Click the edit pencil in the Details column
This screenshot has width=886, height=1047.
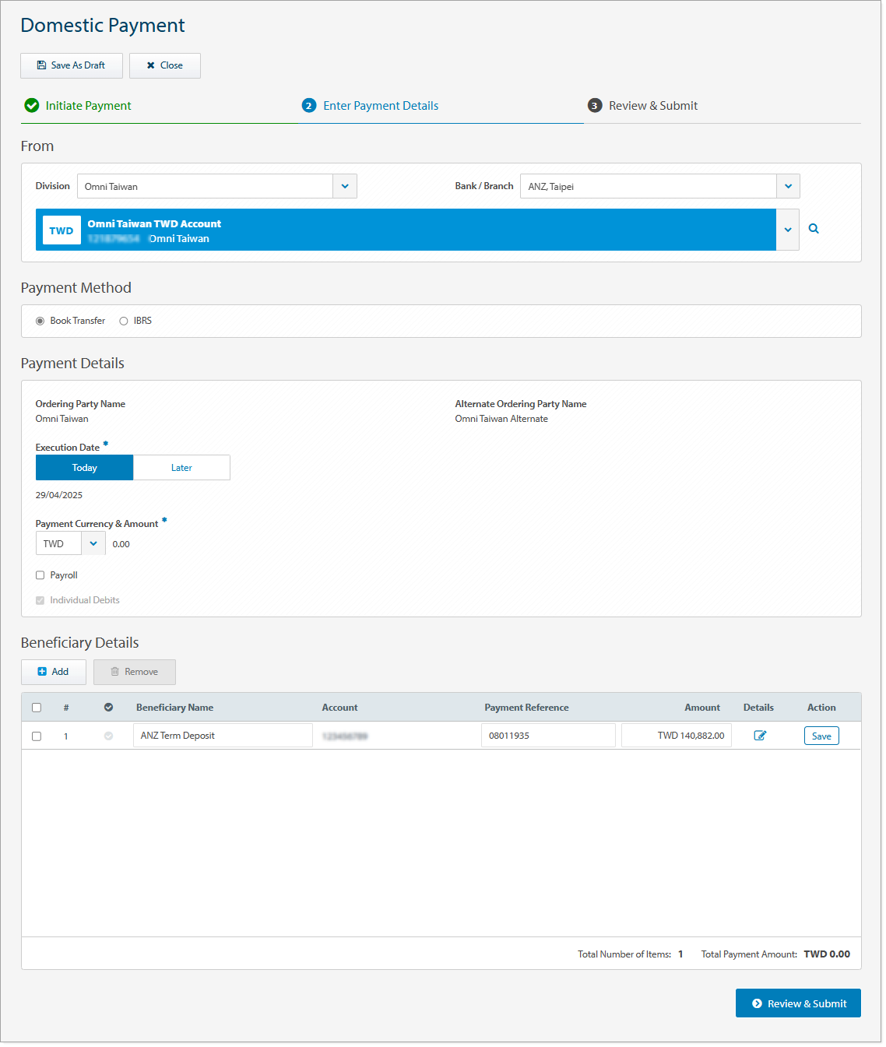click(x=761, y=734)
